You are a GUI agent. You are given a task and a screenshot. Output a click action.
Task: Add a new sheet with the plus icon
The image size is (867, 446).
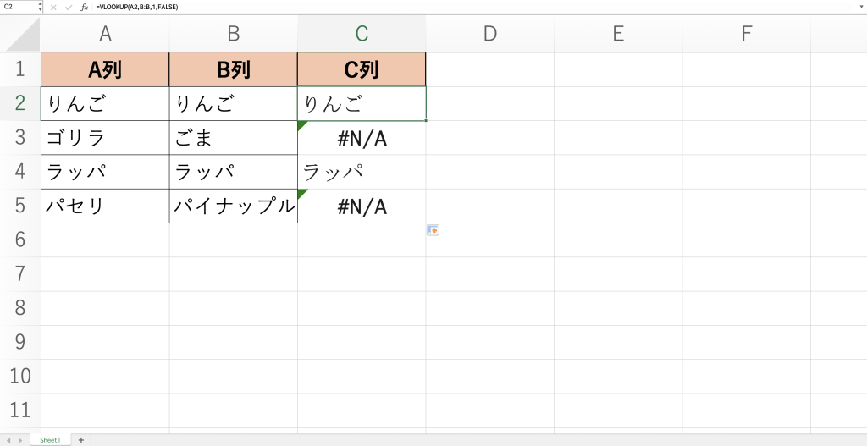81,440
